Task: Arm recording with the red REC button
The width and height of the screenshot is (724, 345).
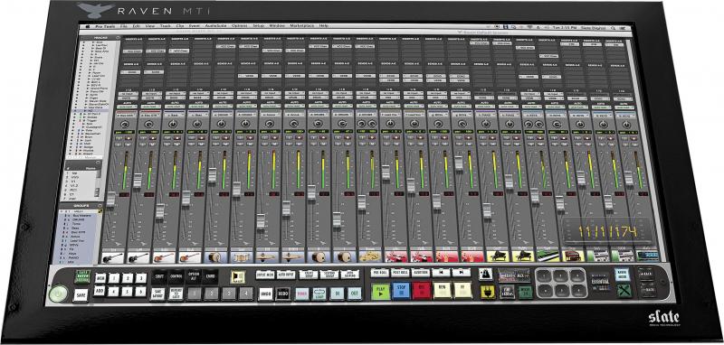Action: [421, 291]
